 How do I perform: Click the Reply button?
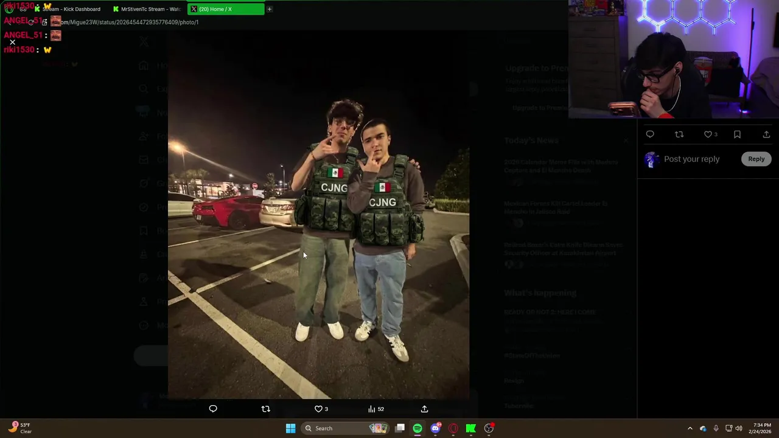point(756,159)
